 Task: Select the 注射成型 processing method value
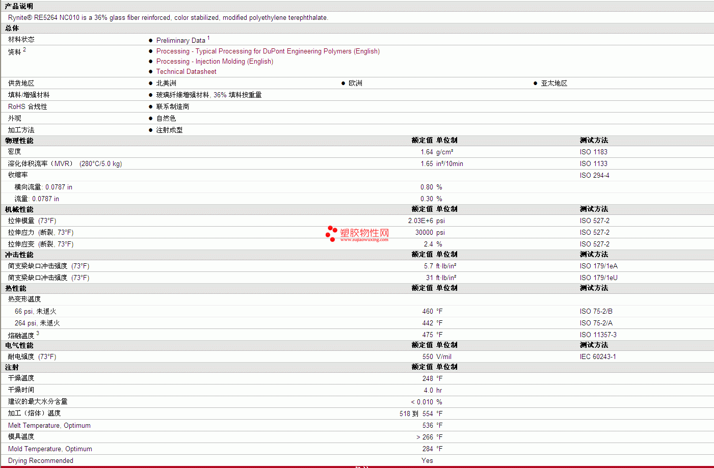point(169,130)
